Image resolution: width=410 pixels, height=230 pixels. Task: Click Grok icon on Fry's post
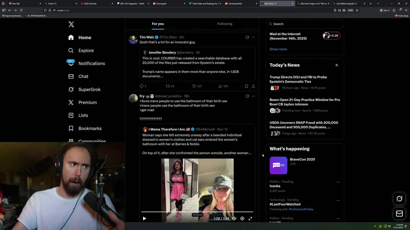[x=247, y=96]
